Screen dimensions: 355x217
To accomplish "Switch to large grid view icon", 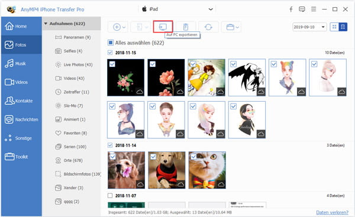I will pos(334,27).
